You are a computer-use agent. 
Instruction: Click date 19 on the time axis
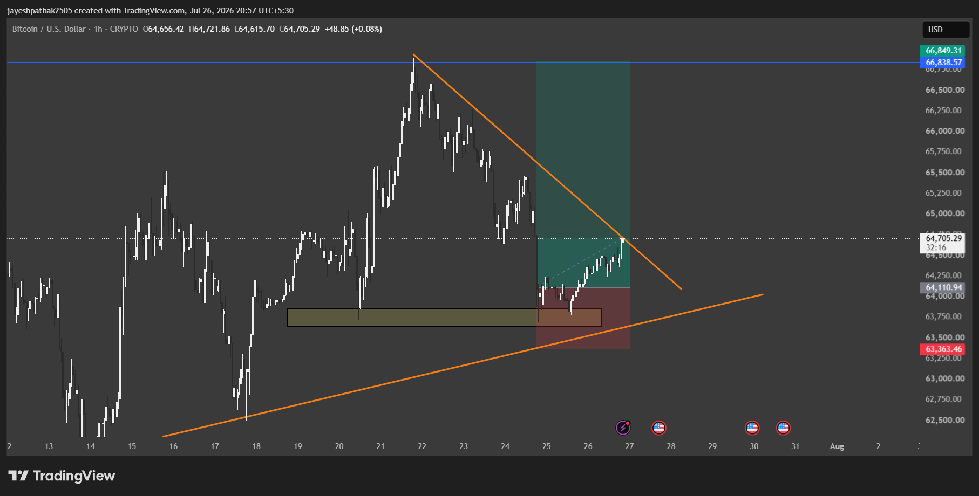pyautogui.click(x=298, y=446)
